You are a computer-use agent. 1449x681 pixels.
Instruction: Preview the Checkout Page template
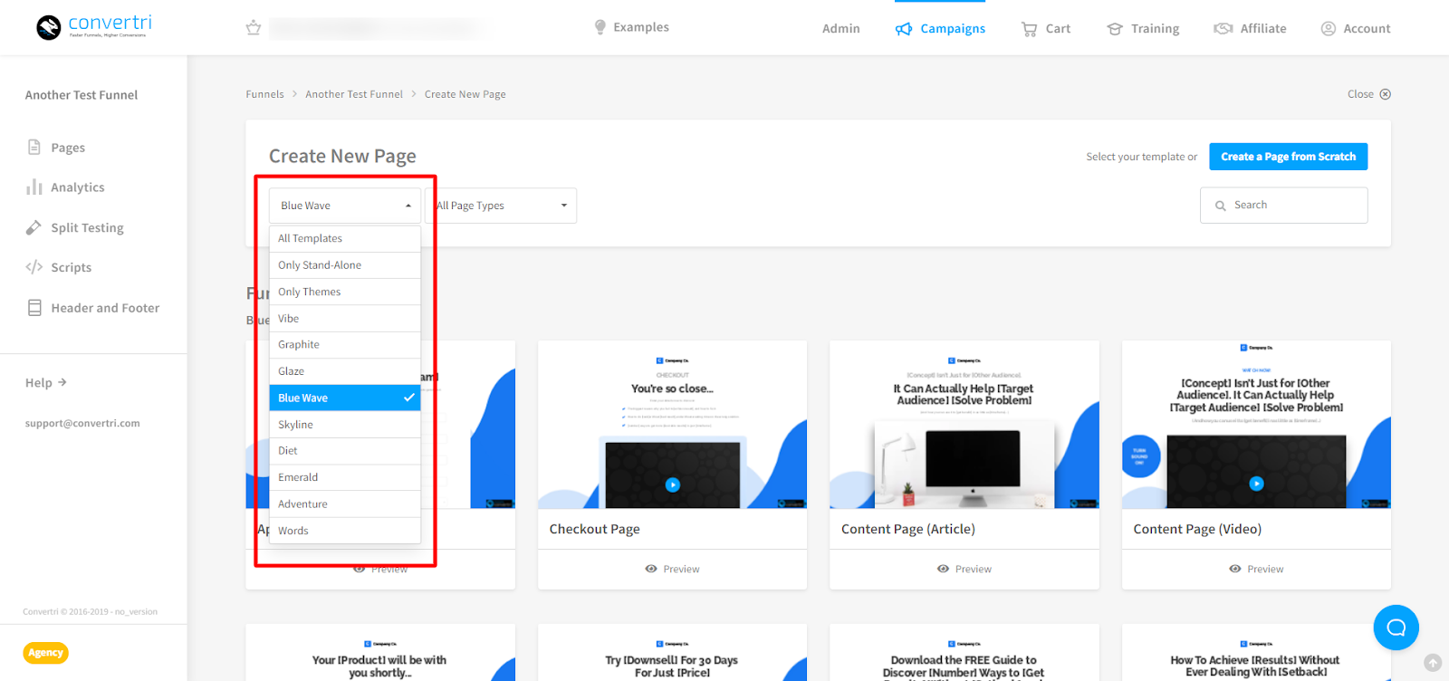(672, 569)
